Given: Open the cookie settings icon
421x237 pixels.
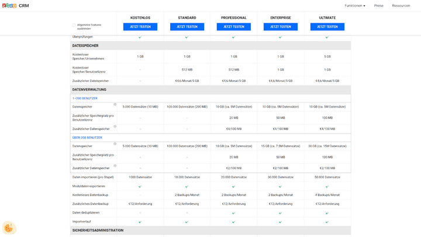Looking at the screenshot, I should tap(9, 228).
